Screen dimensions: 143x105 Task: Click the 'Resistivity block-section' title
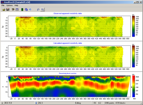pyautogui.click(x=68, y=73)
